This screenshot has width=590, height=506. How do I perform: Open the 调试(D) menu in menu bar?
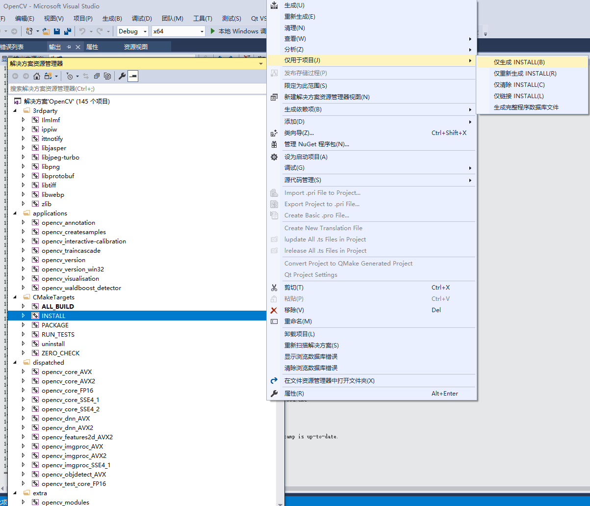pyautogui.click(x=142, y=19)
